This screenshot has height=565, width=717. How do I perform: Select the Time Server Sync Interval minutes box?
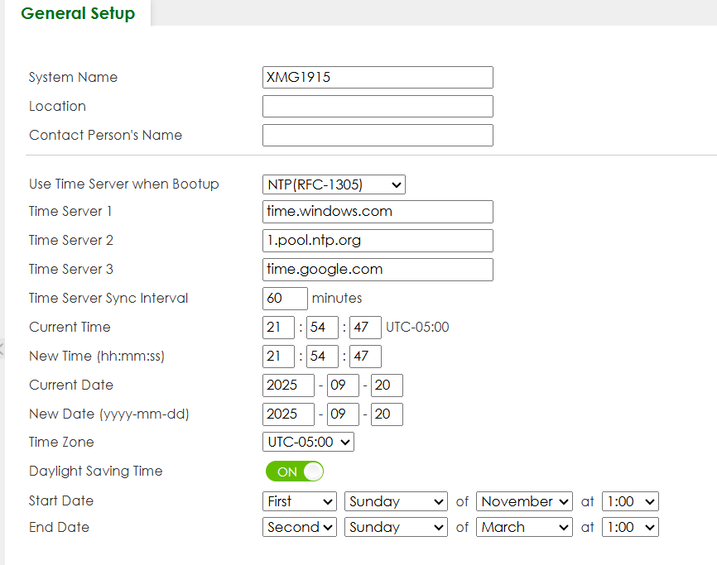click(285, 299)
